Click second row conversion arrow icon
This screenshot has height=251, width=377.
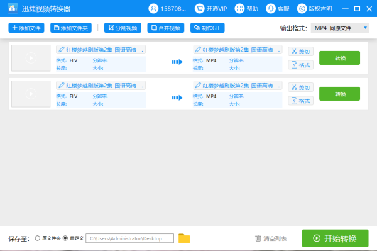(x=177, y=98)
